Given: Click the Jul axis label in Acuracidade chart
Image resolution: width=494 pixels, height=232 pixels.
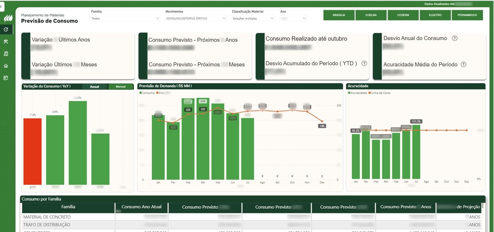Looking at the screenshot, I should 416,181.
